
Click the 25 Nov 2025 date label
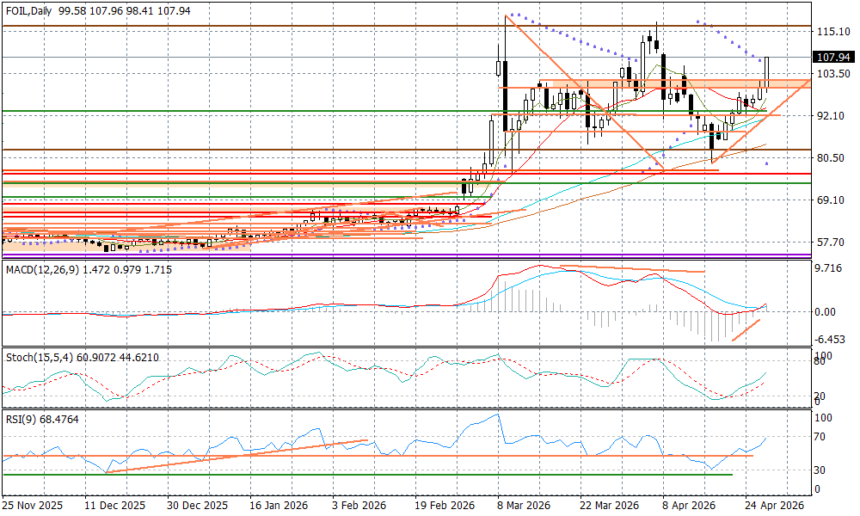(x=32, y=507)
